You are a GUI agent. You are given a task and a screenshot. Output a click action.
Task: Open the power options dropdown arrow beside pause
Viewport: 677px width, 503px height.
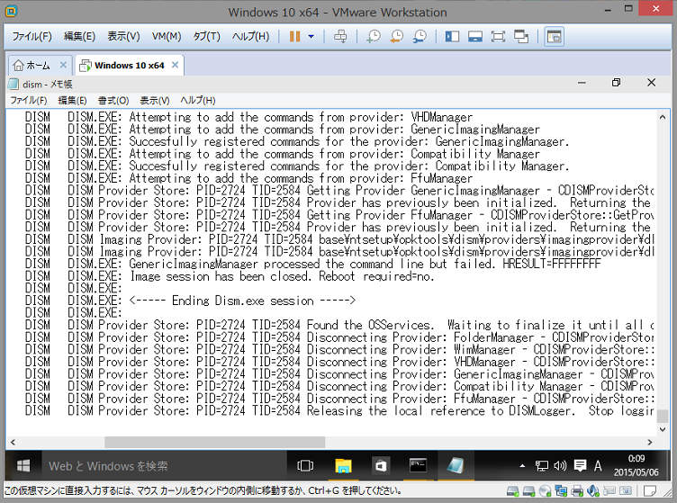311,37
